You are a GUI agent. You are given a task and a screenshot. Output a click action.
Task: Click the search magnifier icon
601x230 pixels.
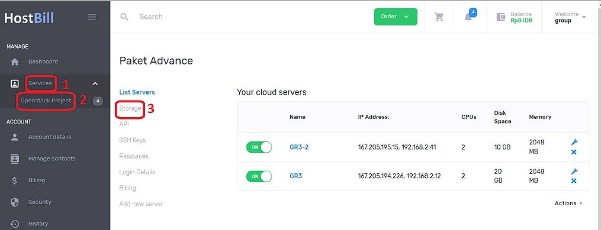124,17
